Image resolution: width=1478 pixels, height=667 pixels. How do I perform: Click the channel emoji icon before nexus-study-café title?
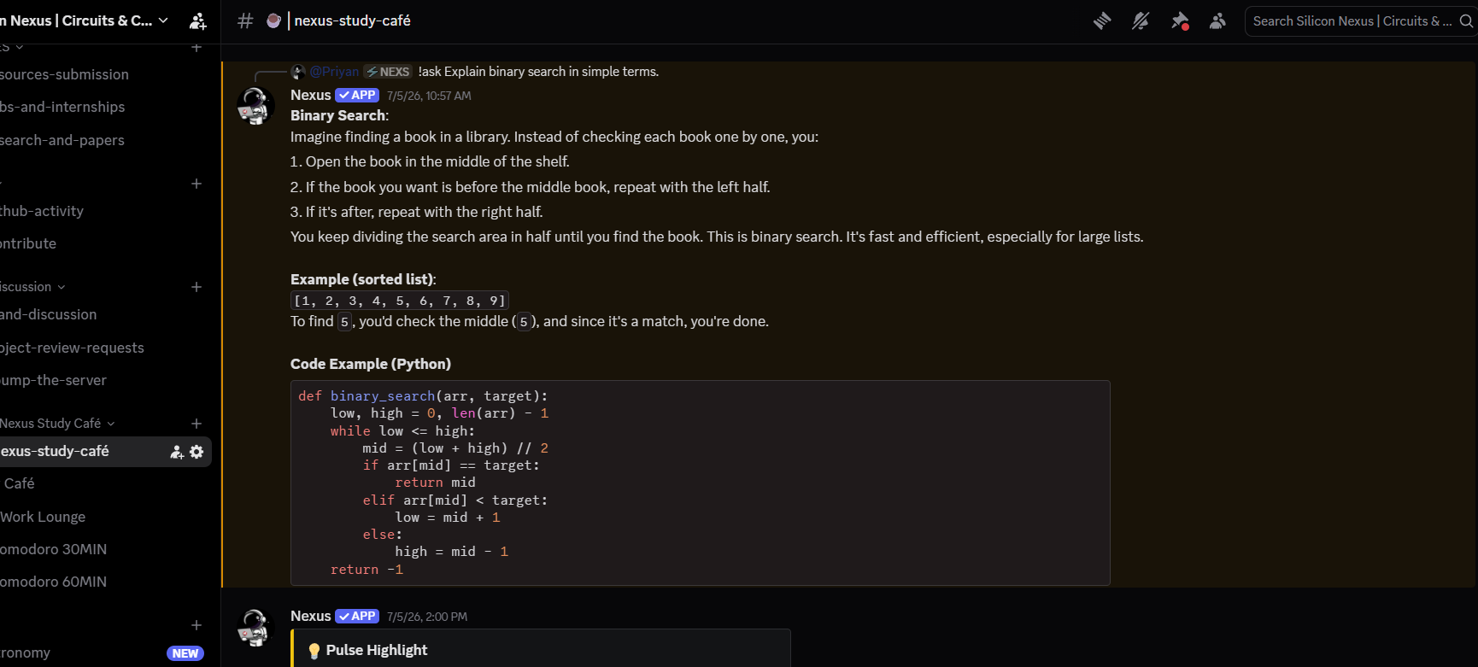click(x=273, y=20)
